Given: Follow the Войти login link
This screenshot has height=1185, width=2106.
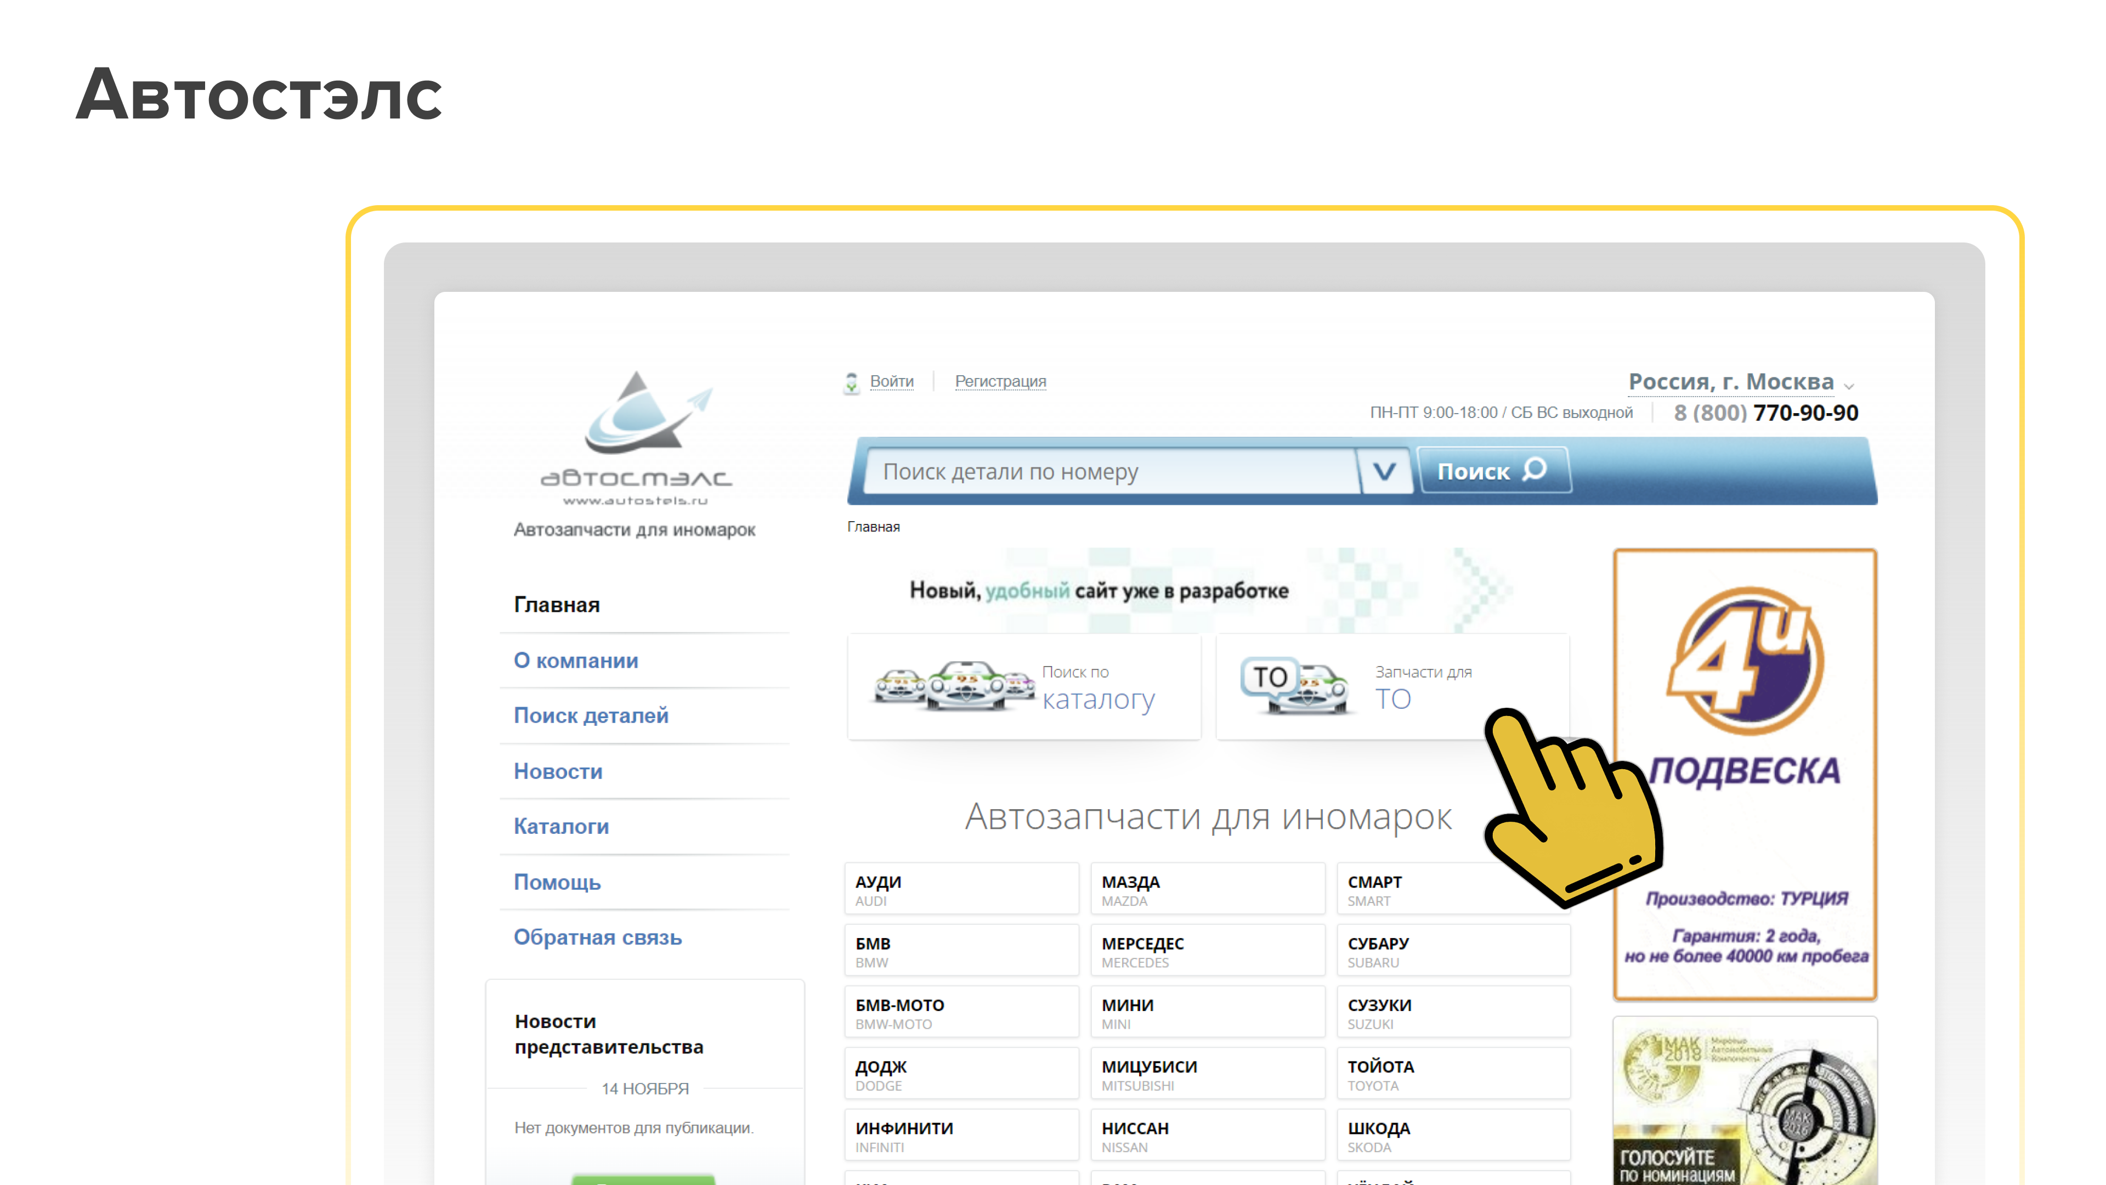Looking at the screenshot, I should [891, 381].
